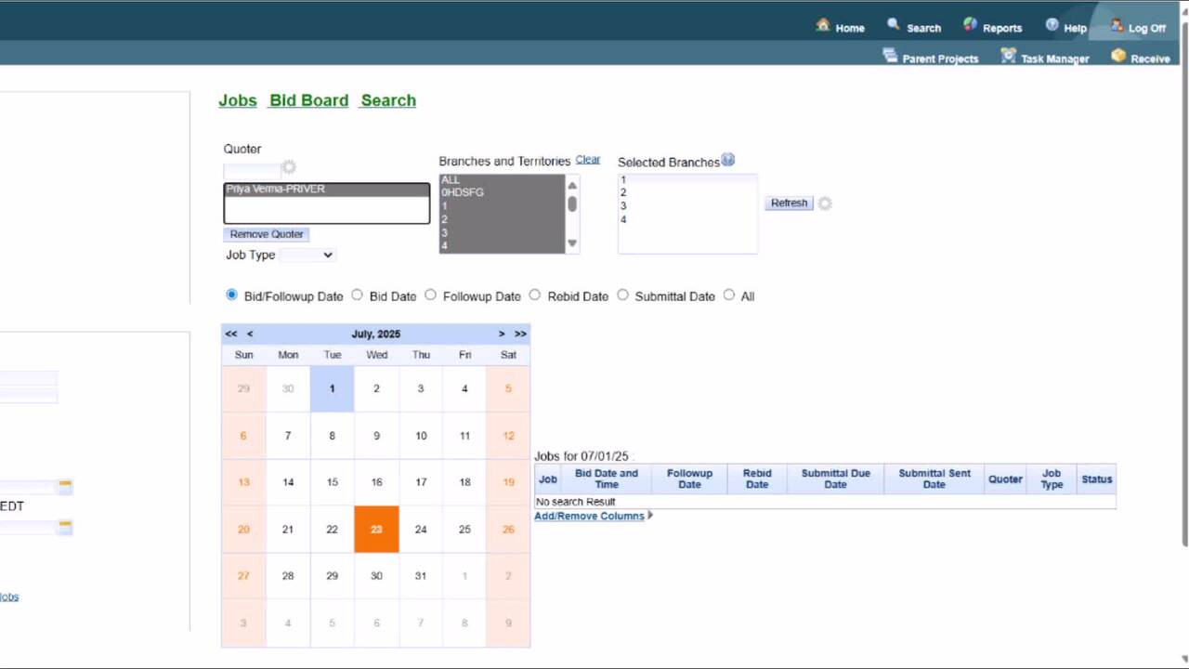The height and width of the screenshot is (669, 1189).
Task: Select branch 2 in Selected Branches list
Action: [x=687, y=192]
